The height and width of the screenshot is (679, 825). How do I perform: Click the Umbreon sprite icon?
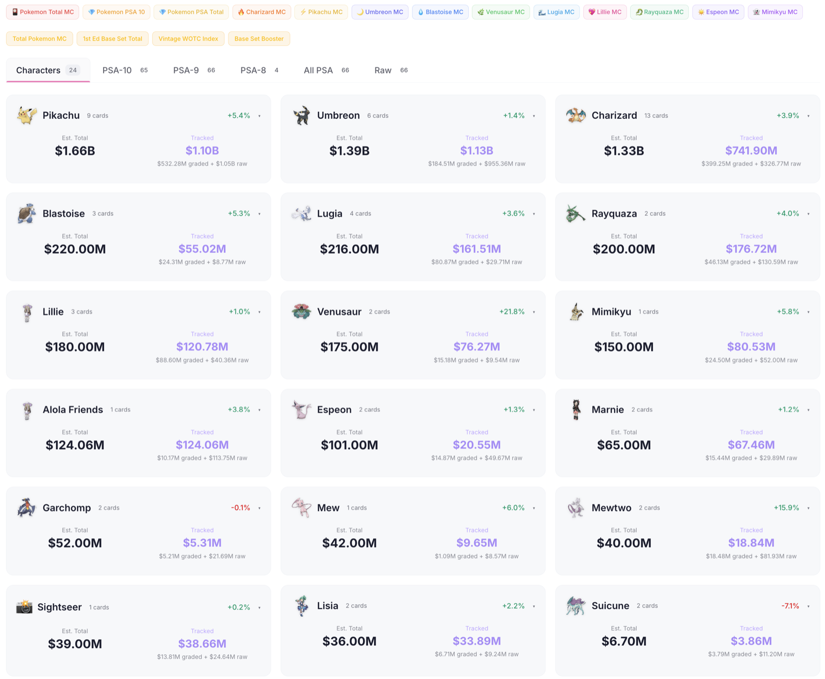[302, 115]
